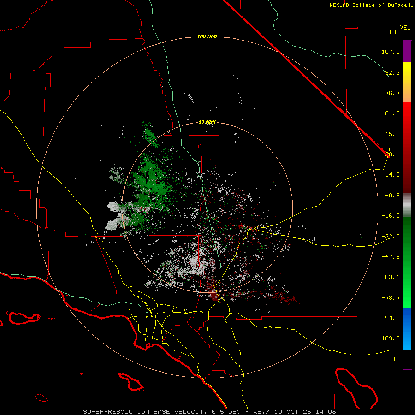Click the 50 NMI range ring label
Viewport: 415px width, 415px height.
[x=207, y=122]
